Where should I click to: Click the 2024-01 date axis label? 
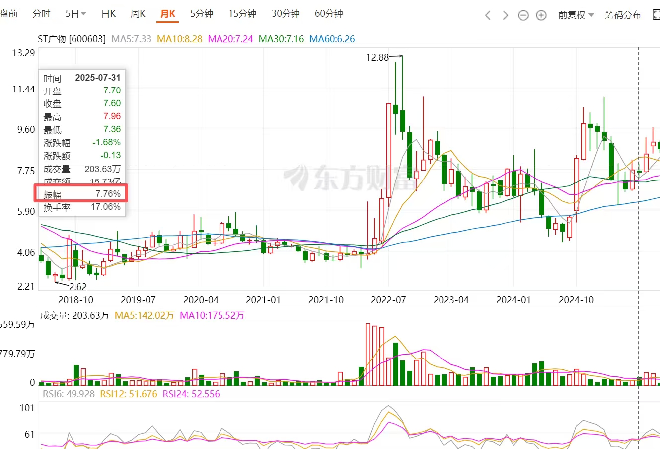pos(513,300)
